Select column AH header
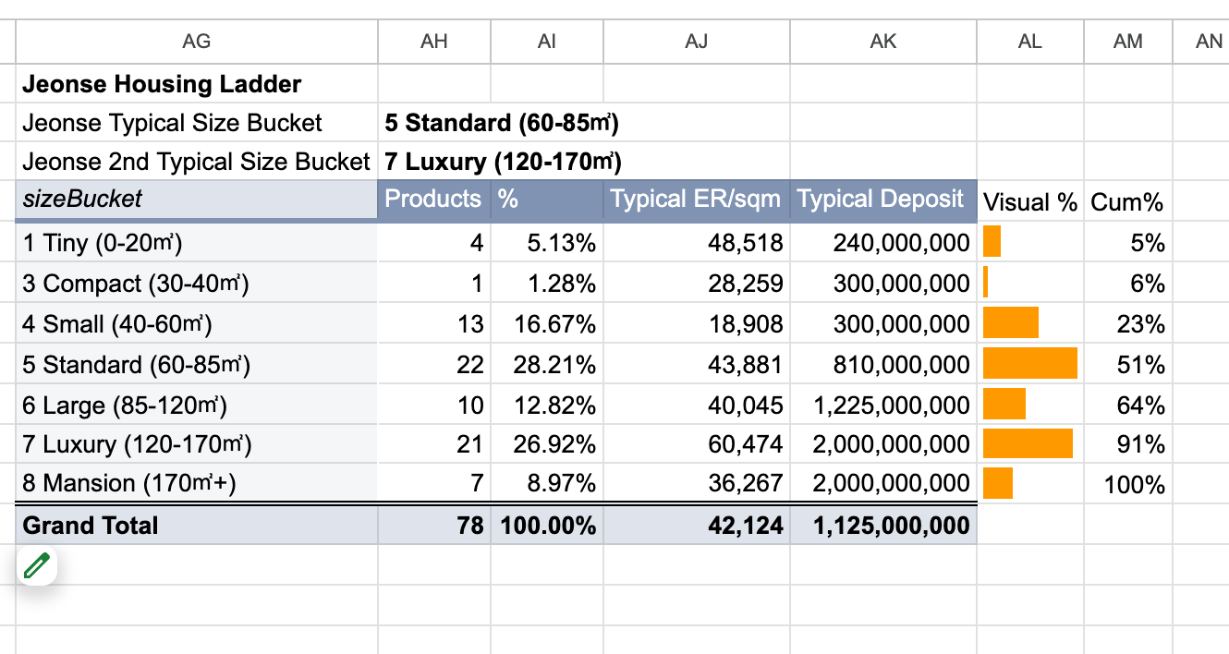This screenshot has width=1229, height=654. click(434, 42)
